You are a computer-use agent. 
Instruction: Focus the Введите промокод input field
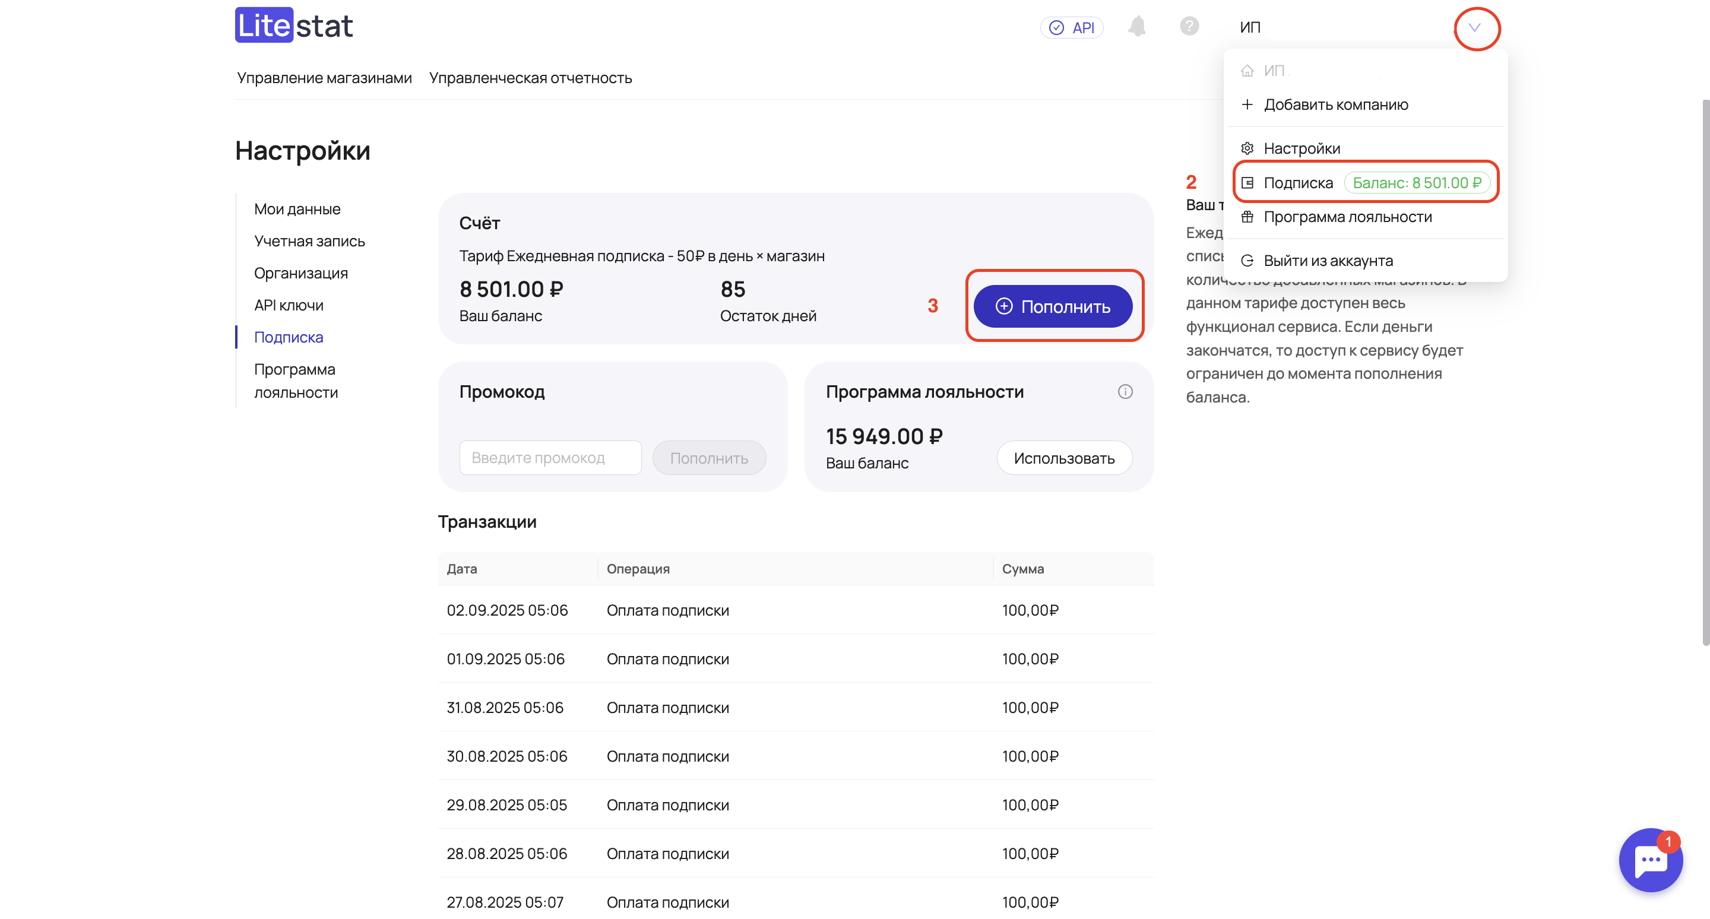click(x=550, y=458)
